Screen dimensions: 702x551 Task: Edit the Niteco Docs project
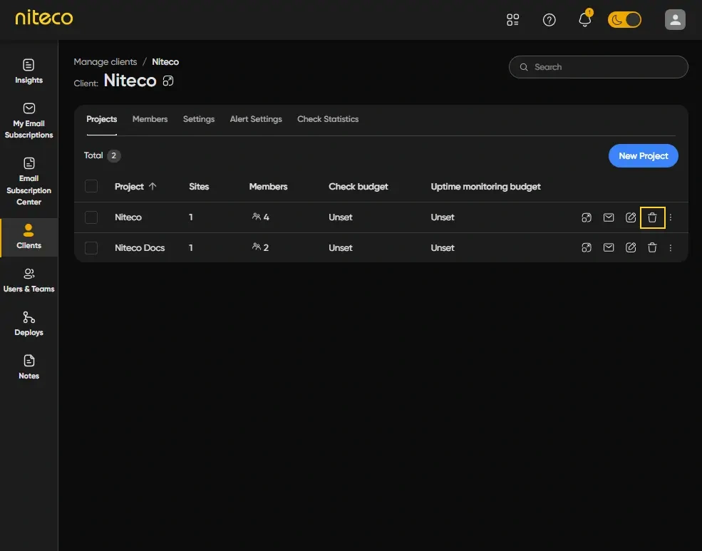point(630,247)
